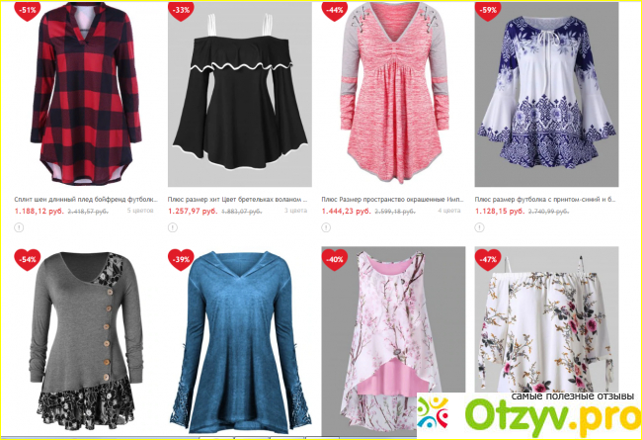Click info icon under the pink tunic price

[326, 227]
